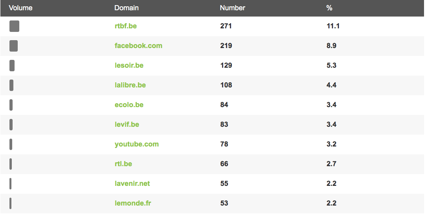Open the lavenir.net link
The height and width of the screenshot is (215, 426).
[x=132, y=183]
